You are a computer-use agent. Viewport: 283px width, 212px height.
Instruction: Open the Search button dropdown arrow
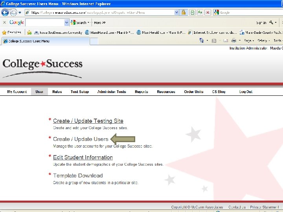88,22
